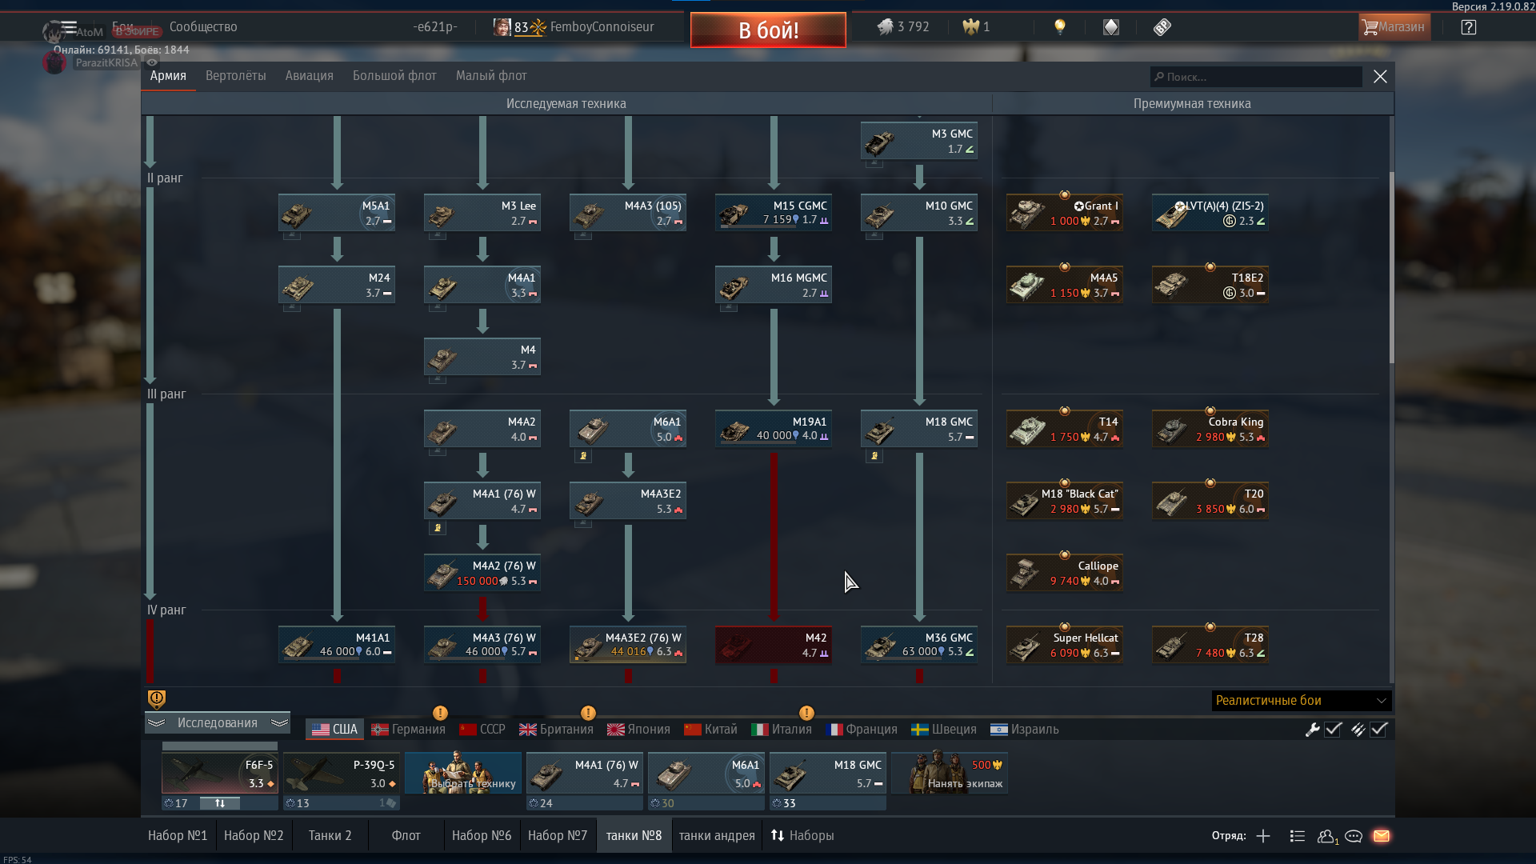Click the golden eagles balance icon

click(971, 27)
